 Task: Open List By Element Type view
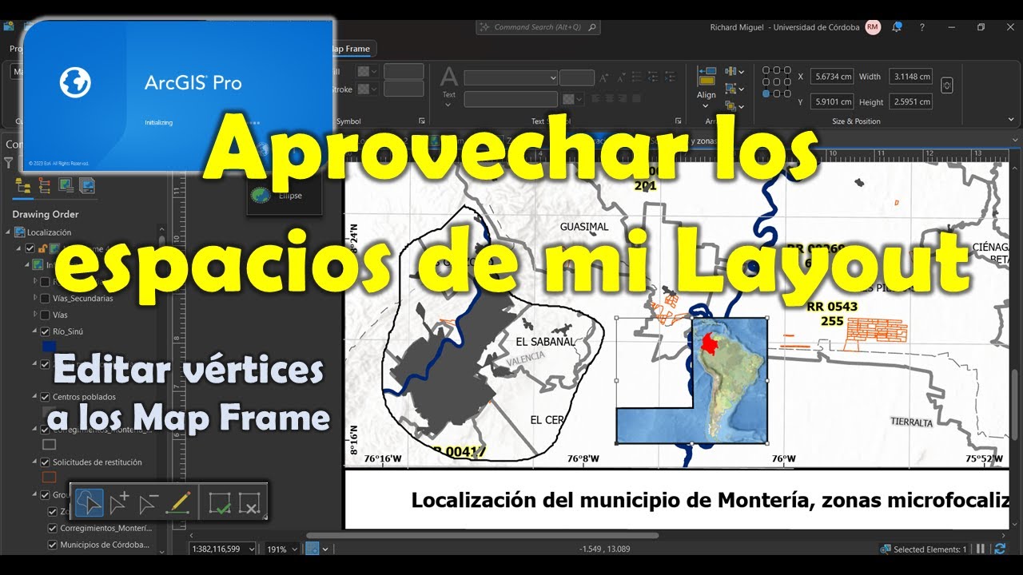(45, 186)
